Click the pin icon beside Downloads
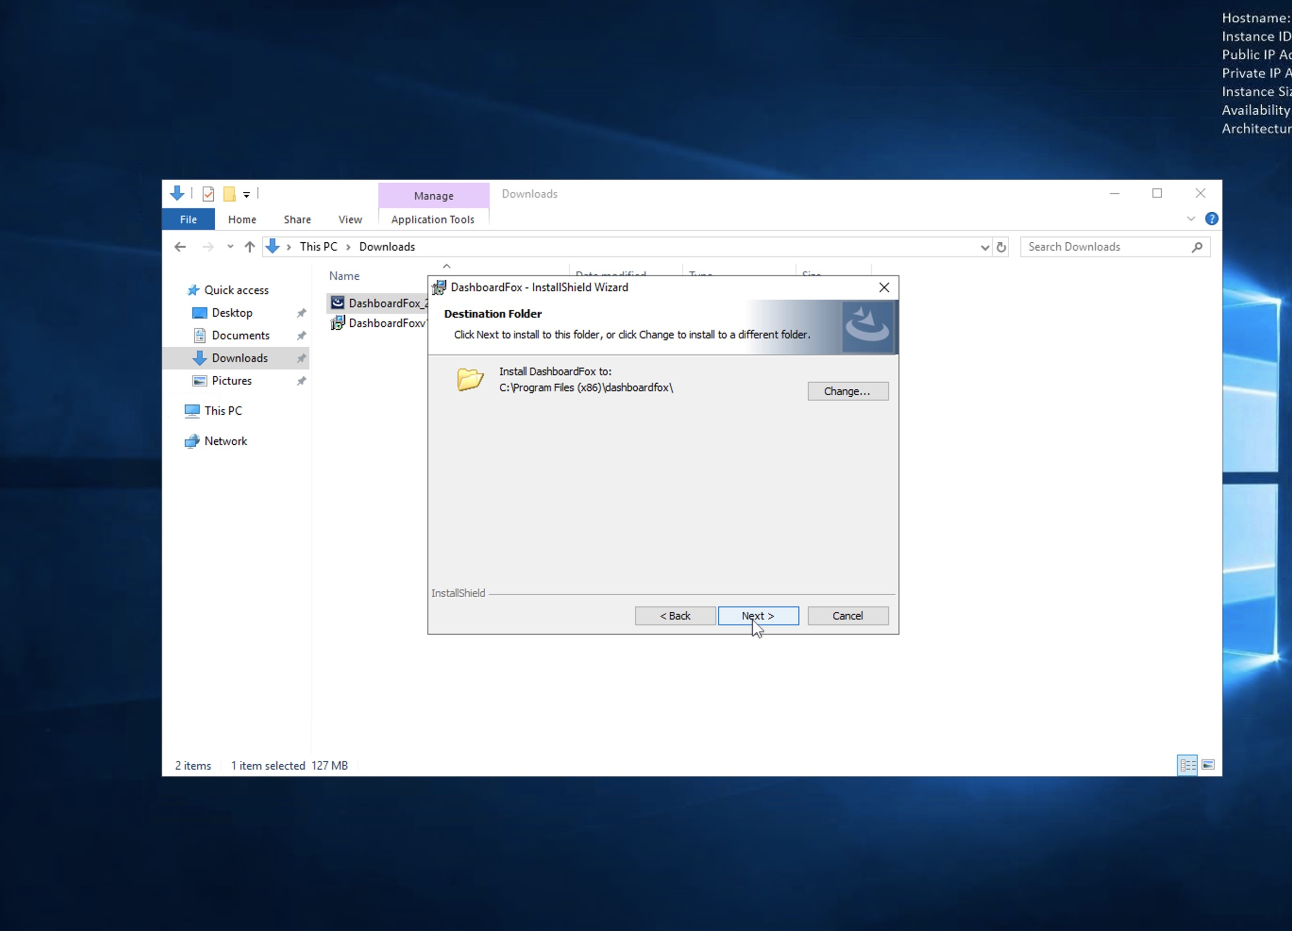1292x931 pixels. [301, 359]
